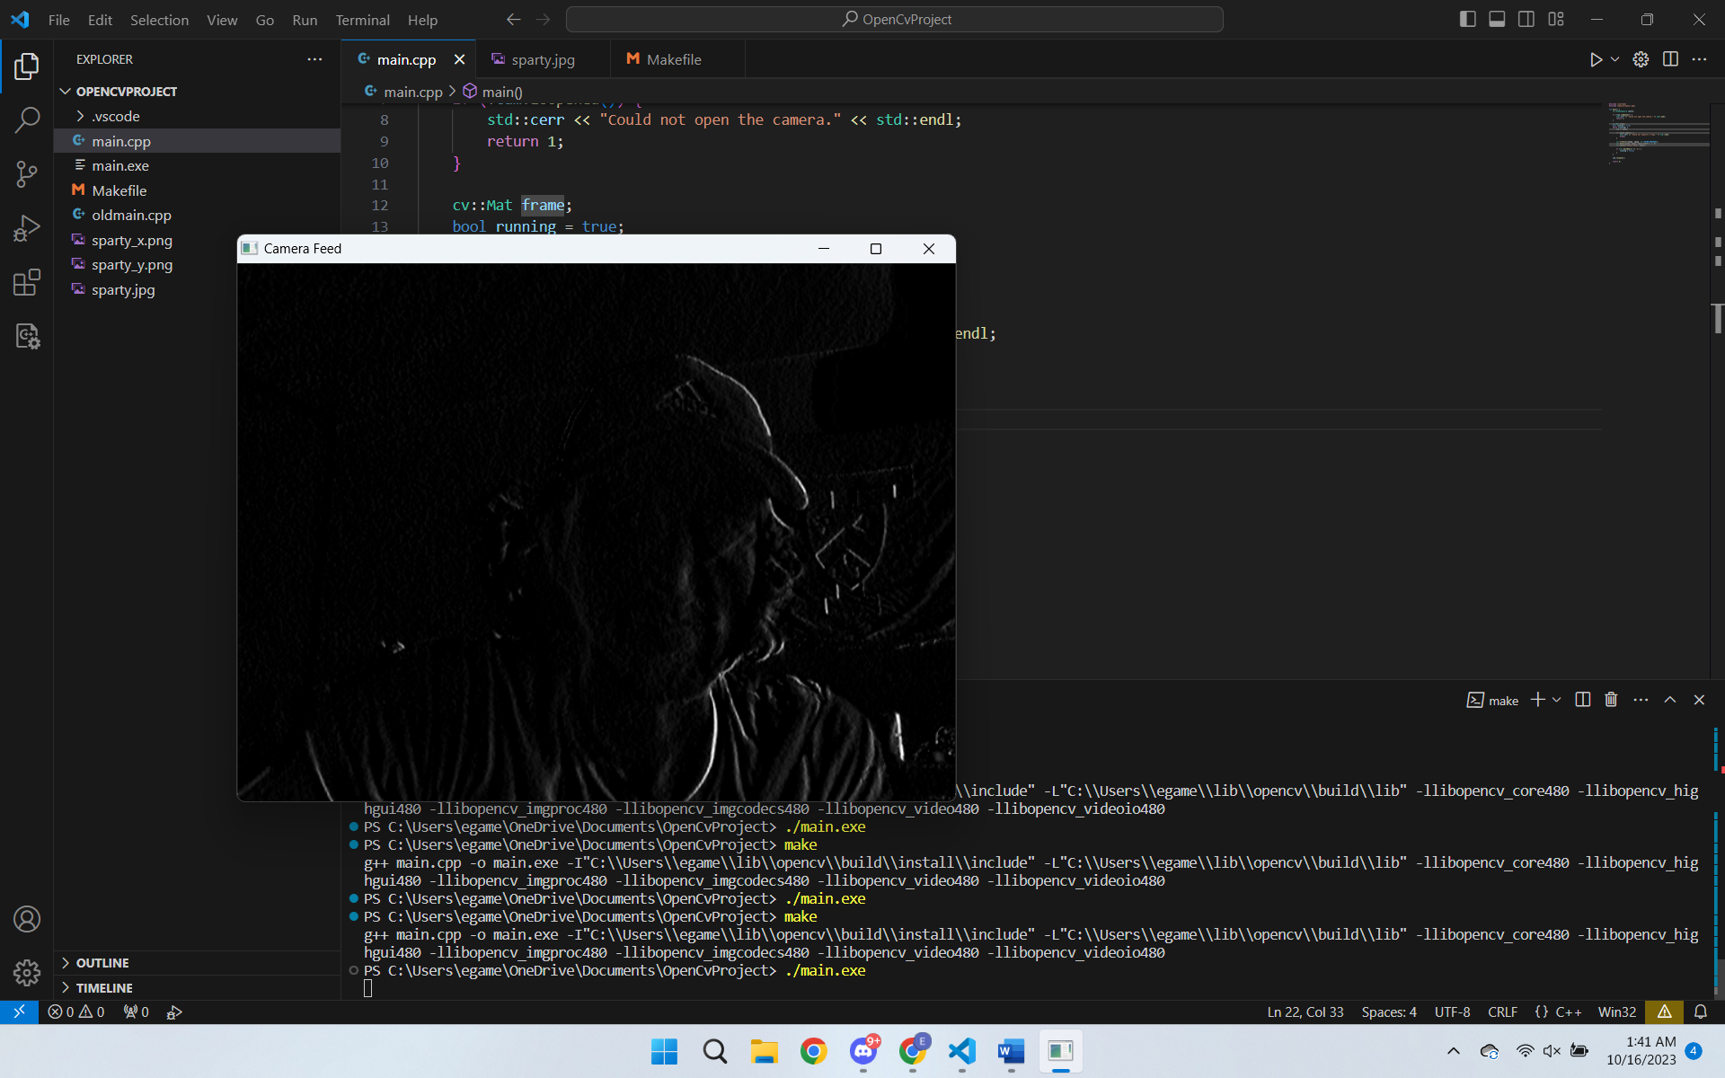
Task: Click the Ln 22, Col 33 status item
Action: 1305,1012
